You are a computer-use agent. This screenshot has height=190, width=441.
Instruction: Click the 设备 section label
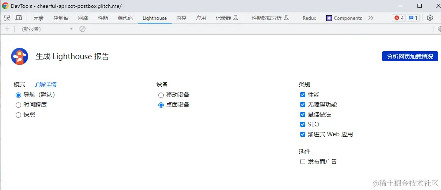[162, 84]
